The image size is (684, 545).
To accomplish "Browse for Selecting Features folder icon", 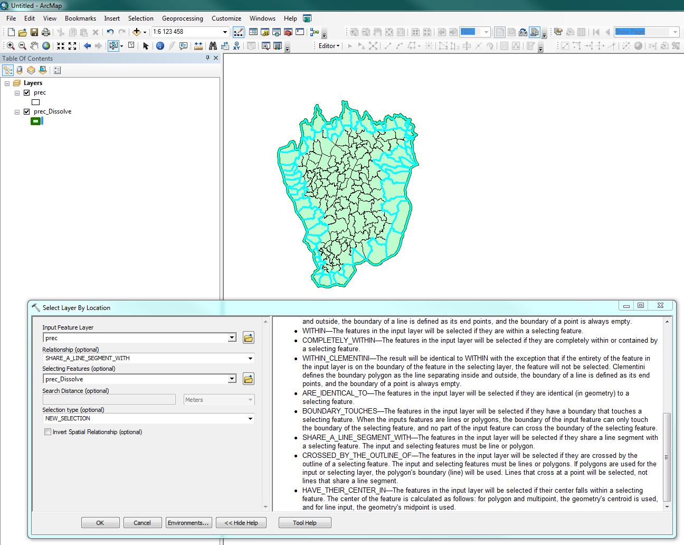I will [248, 379].
